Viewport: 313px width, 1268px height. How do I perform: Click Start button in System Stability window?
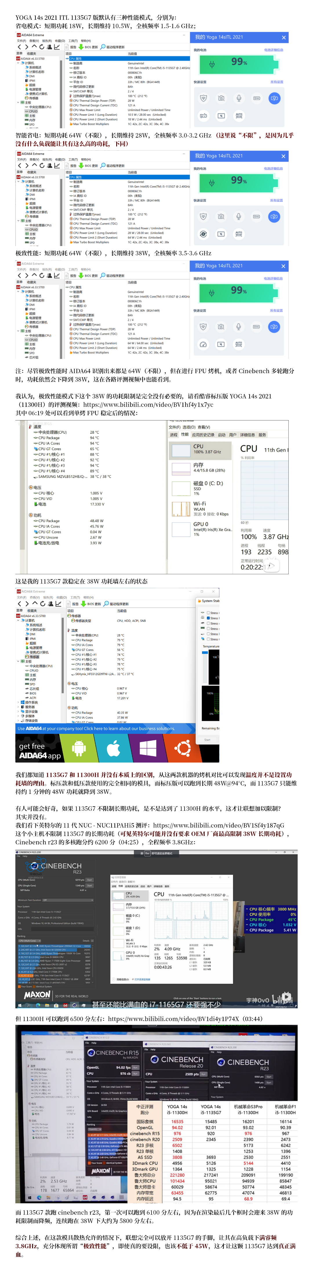[x=207, y=740]
